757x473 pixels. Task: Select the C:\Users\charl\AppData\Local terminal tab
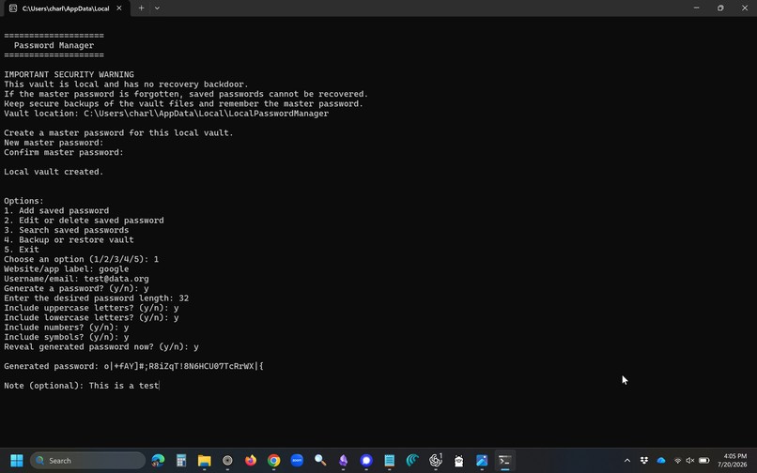(x=65, y=8)
